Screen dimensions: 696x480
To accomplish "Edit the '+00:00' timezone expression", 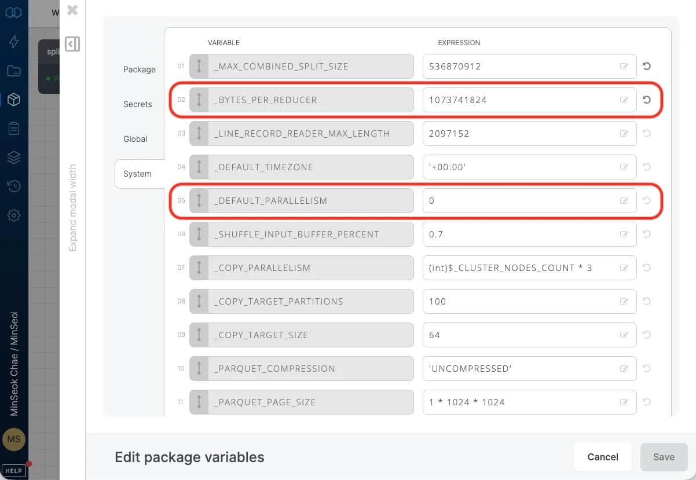I will tap(529, 167).
